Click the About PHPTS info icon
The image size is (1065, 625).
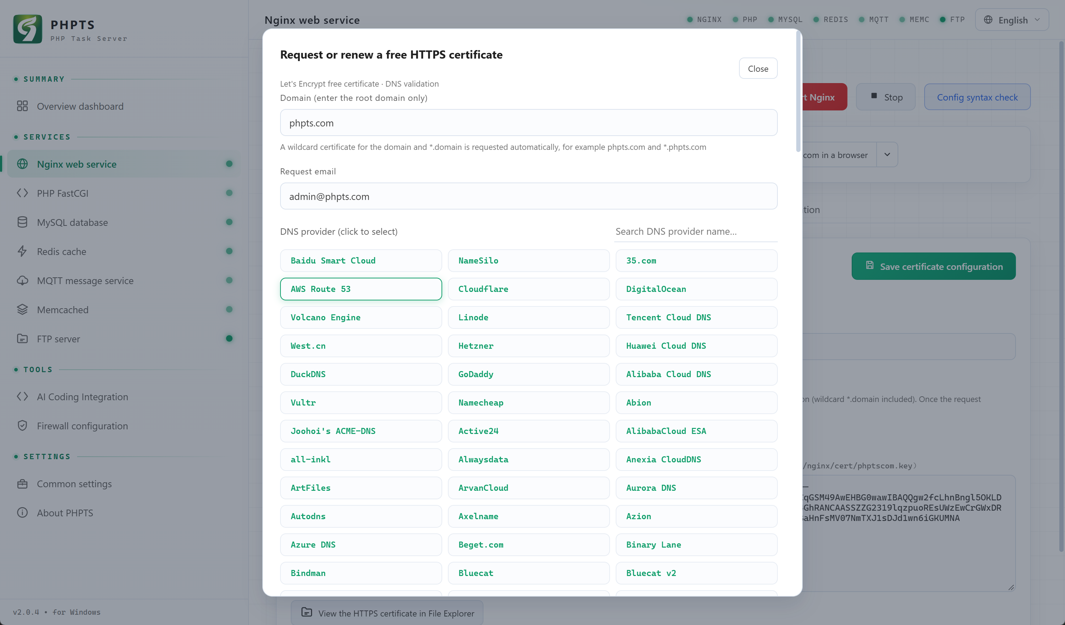coord(22,513)
